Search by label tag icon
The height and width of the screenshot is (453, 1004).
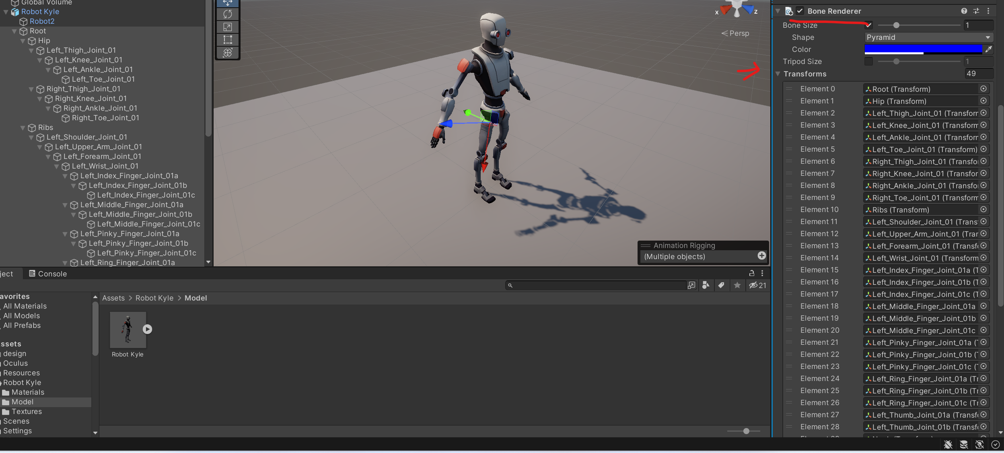point(721,285)
